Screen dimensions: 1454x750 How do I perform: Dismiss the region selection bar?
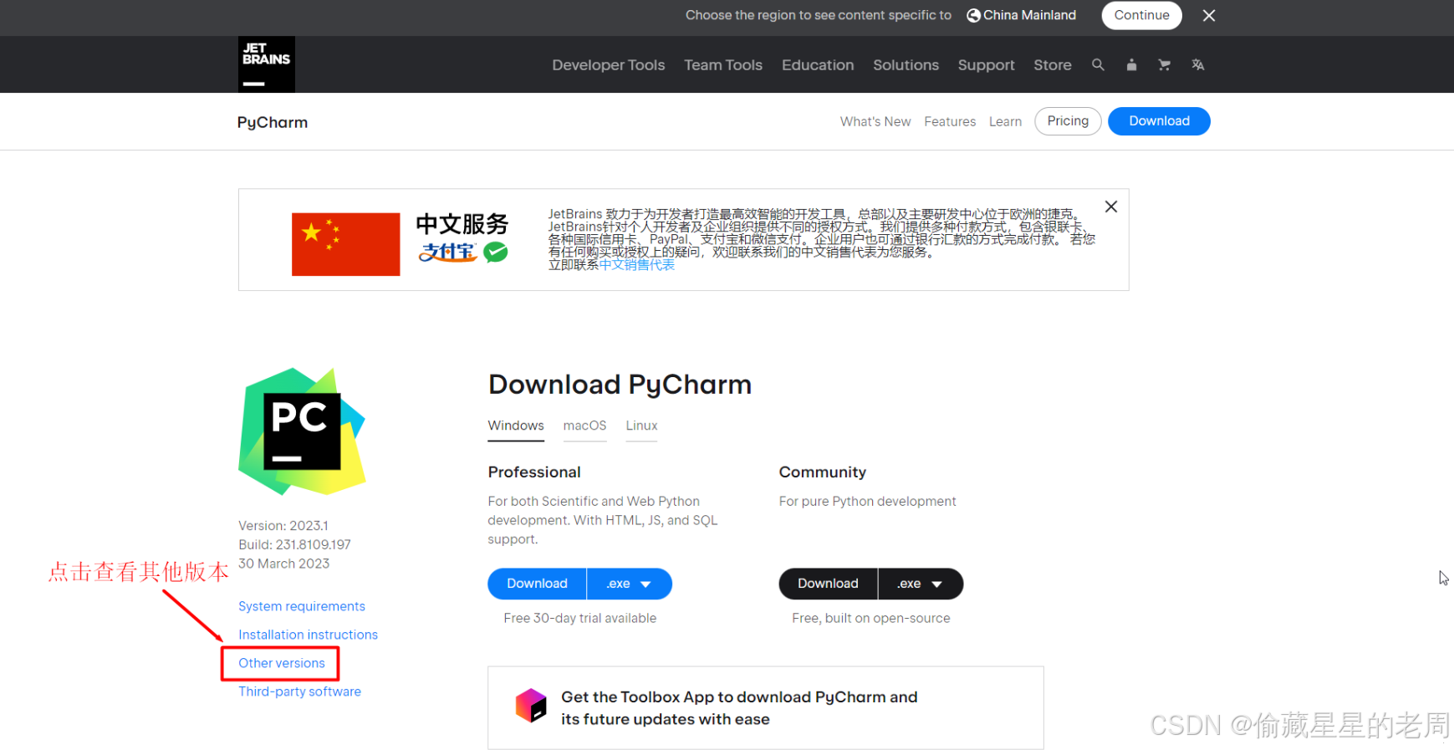[1209, 15]
